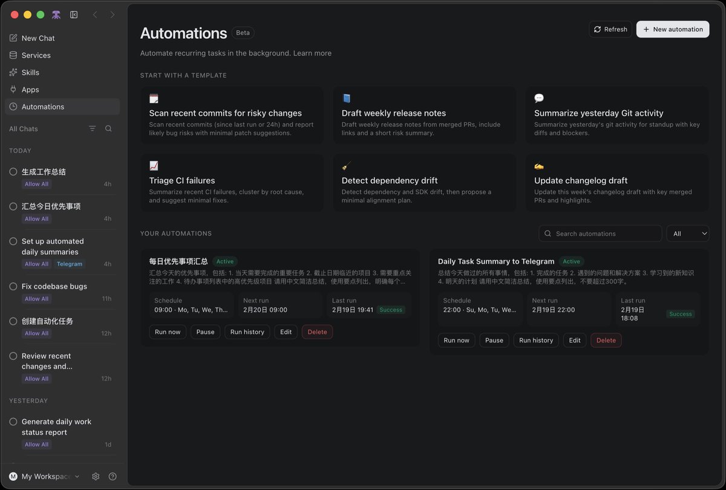Click the My Workspace avatar icon

pyautogui.click(x=13, y=477)
